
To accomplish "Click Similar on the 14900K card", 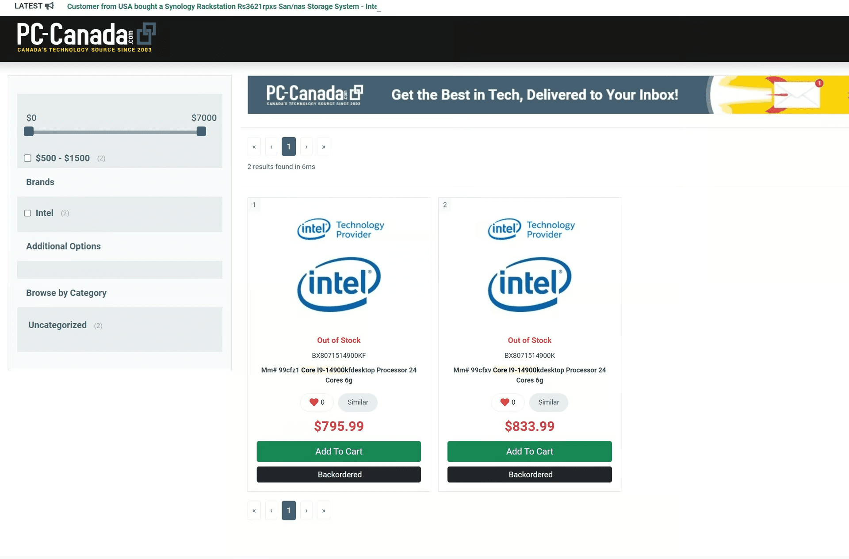I will pos(549,402).
